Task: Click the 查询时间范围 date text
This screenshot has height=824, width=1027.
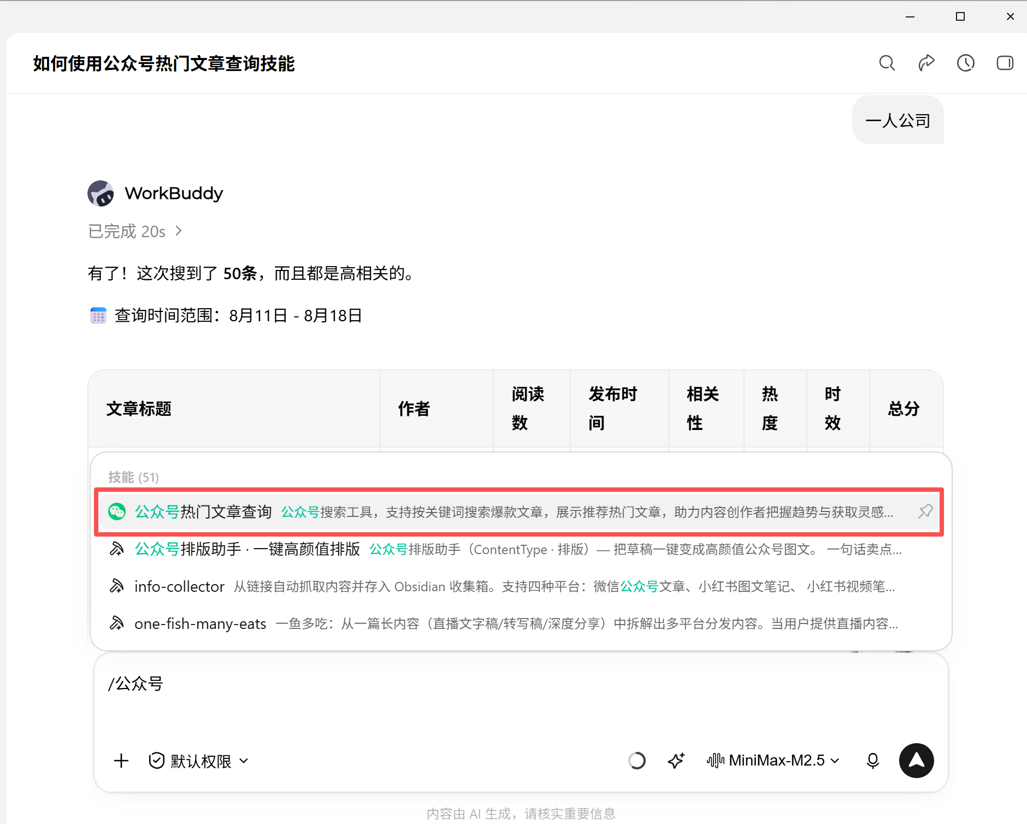Action: coord(238,315)
